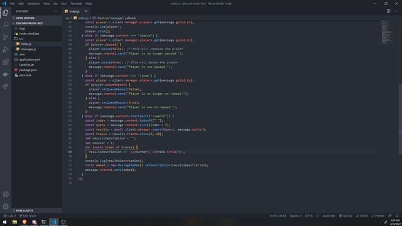Image resolution: width=402 pixels, height=226 pixels.
Task: Click the LF end-of-line indicator
Action: click(317, 216)
